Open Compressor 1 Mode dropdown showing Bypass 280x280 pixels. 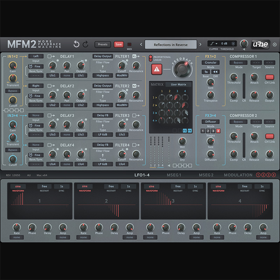tap(238, 63)
